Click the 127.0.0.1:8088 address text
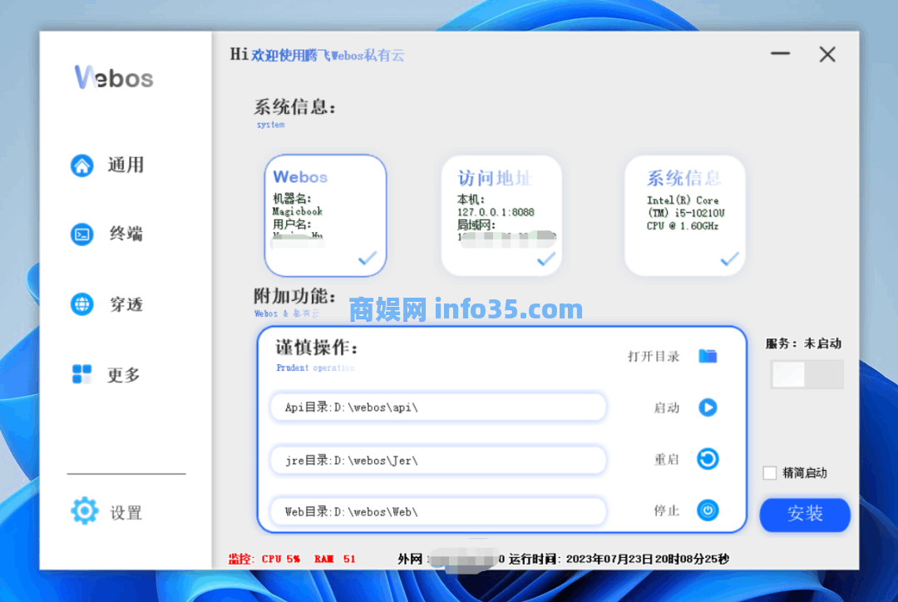 (496, 212)
